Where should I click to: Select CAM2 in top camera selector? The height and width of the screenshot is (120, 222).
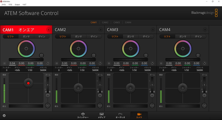(x=105, y=23)
